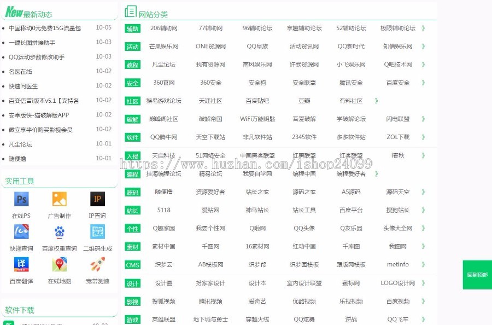This screenshot has height=325, width=492.
Task: Visit the 千图网 link
Action: [x=210, y=247]
